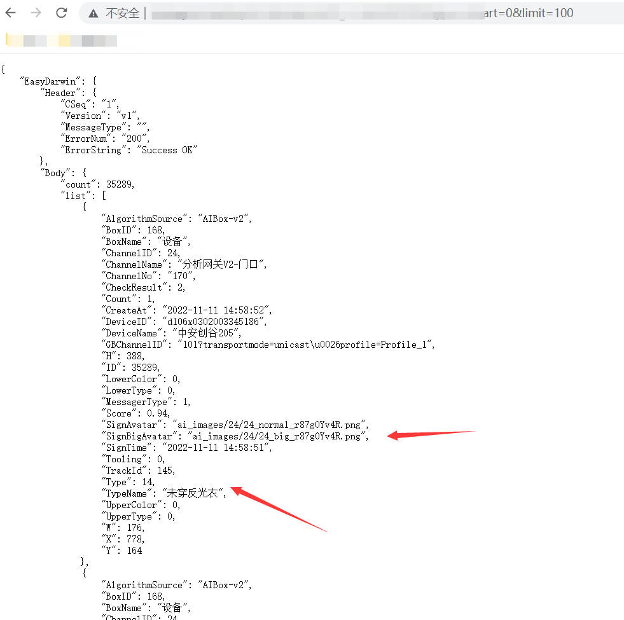Image resolution: width=624 pixels, height=620 pixels.
Task: Reload the page with the refresh icon
Action: point(61,13)
